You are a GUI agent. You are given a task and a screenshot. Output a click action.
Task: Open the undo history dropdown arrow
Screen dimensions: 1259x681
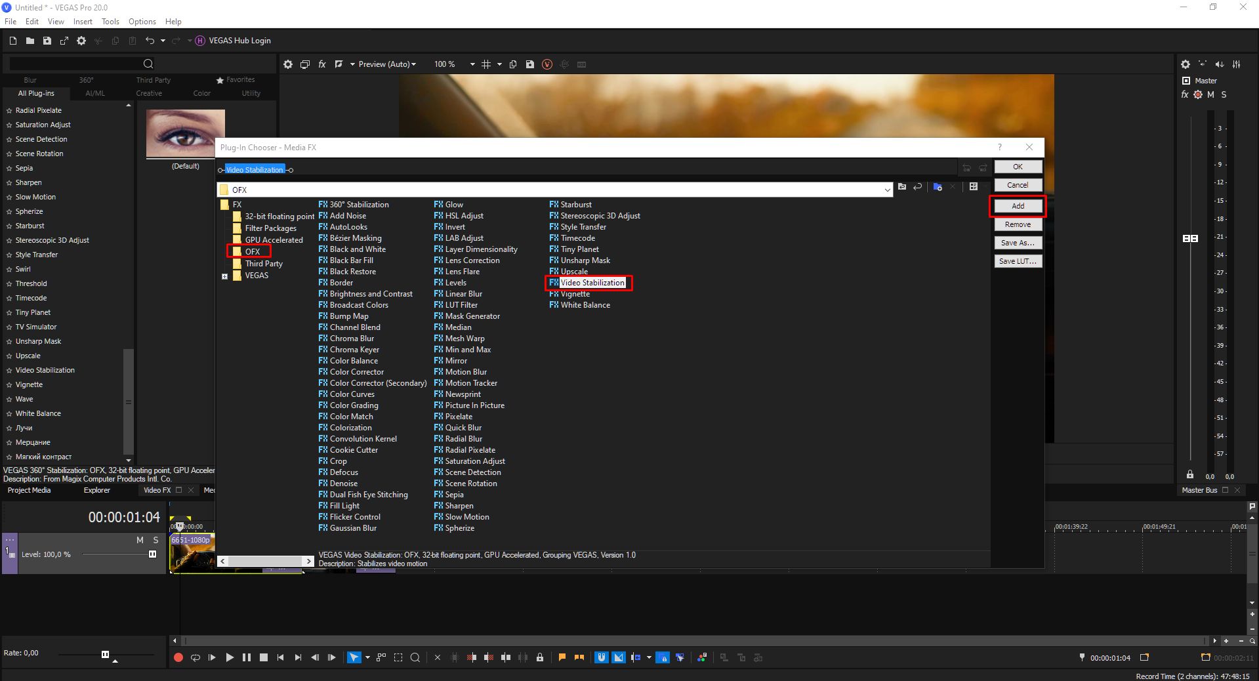(163, 41)
